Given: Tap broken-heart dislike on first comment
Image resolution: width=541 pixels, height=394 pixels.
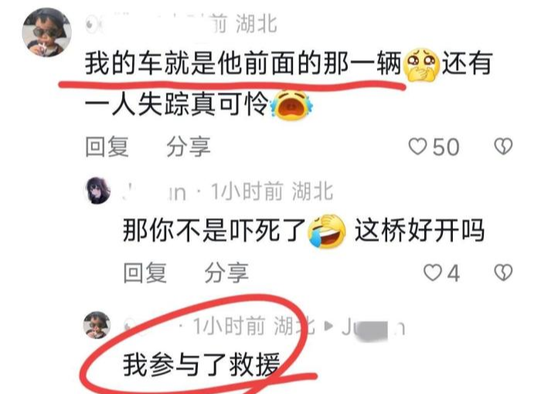Looking at the screenshot, I should (x=503, y=146).
